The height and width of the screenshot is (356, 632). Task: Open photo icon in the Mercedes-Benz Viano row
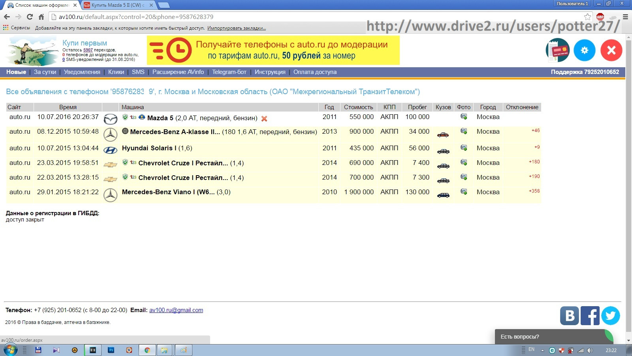(x=464, y=191)
